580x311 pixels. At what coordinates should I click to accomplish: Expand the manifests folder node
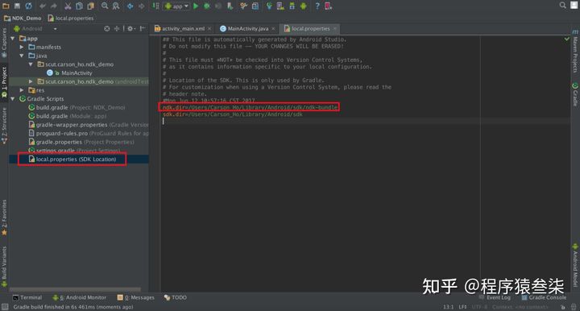click(x=22, y=47)
